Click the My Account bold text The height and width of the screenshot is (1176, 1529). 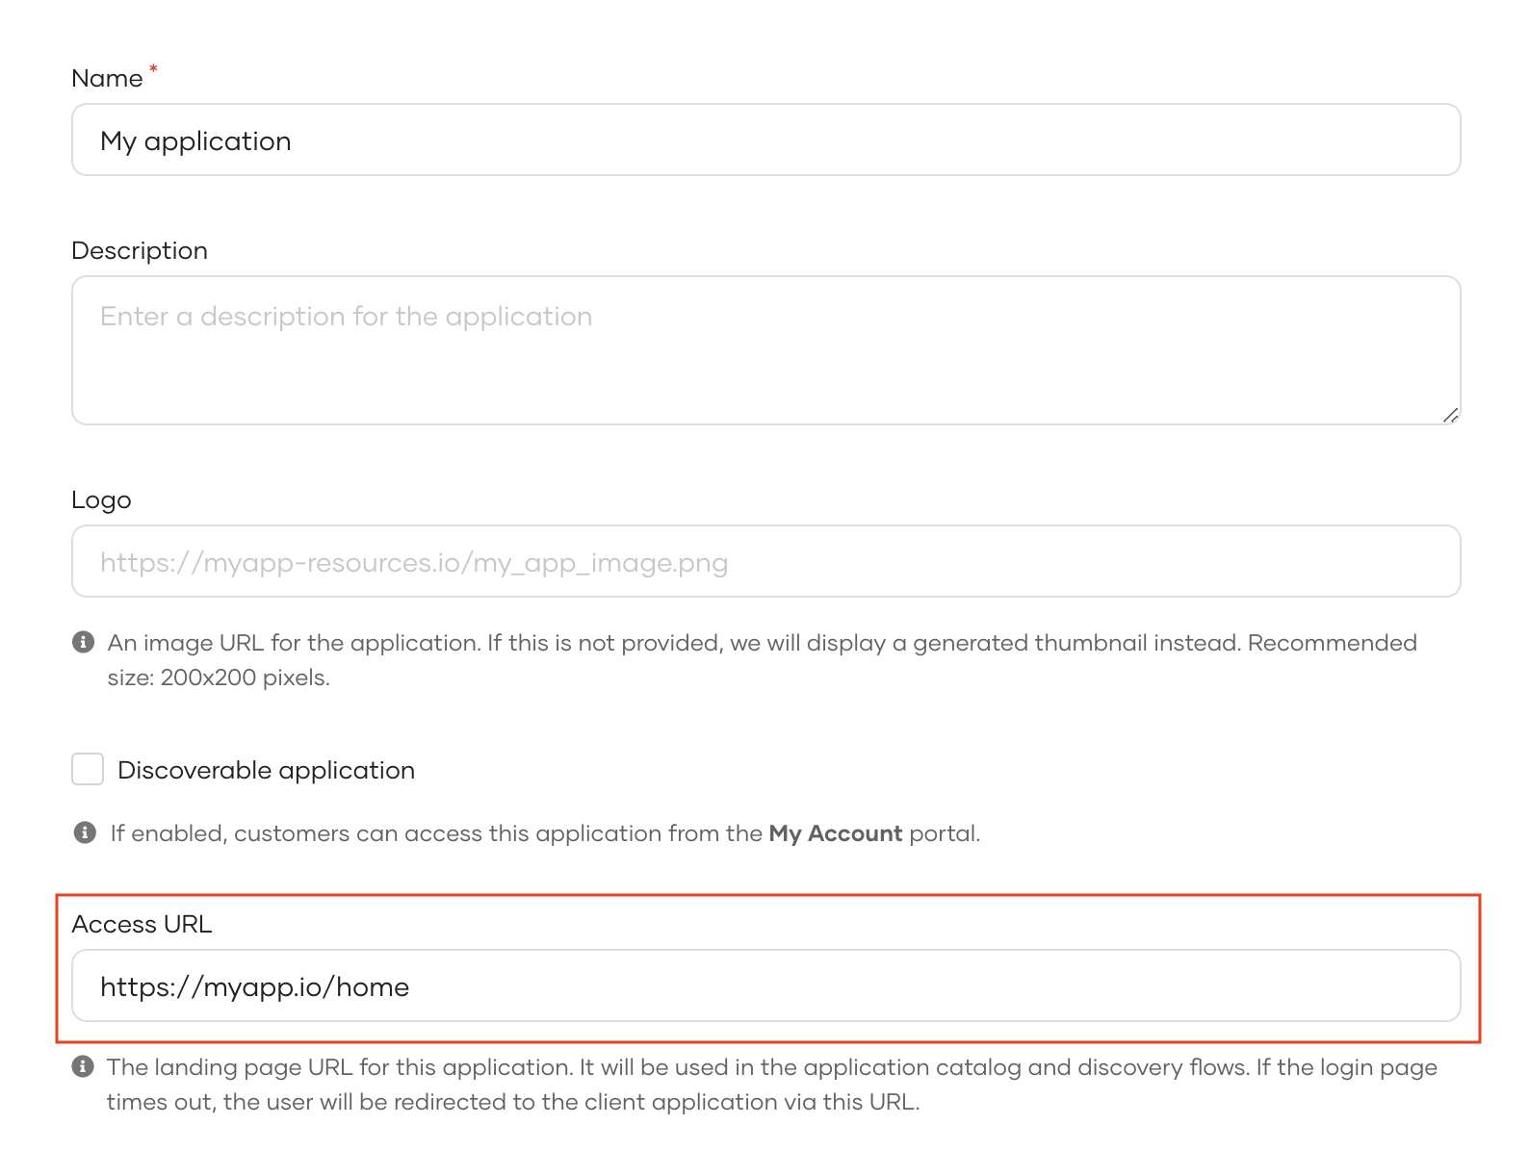[x=834, y=832]
